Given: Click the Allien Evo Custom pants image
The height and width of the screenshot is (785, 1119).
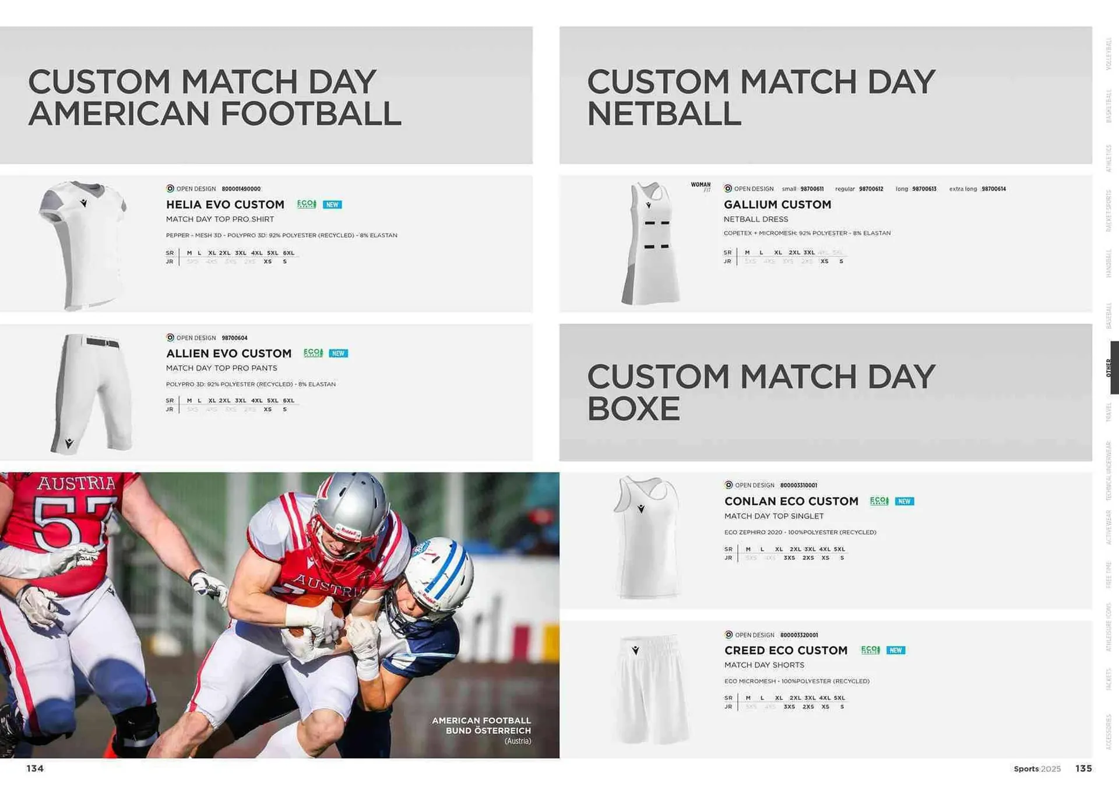Looking at the screenshot, I should (93, 393).
